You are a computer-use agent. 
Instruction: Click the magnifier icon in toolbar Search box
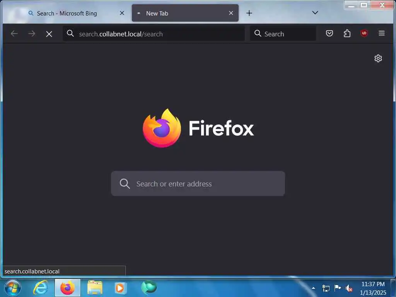[x=258, y=33]
